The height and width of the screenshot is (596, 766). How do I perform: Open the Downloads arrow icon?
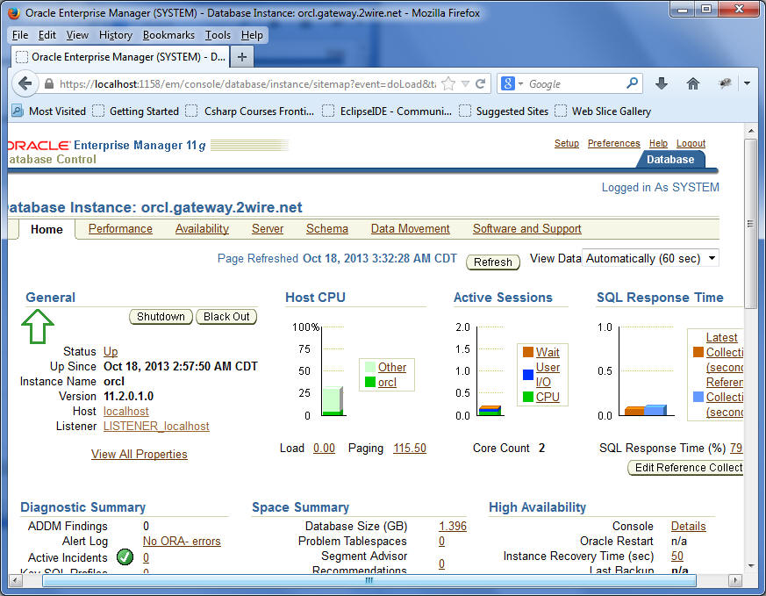pyautogui.click(x=662, y=83)
